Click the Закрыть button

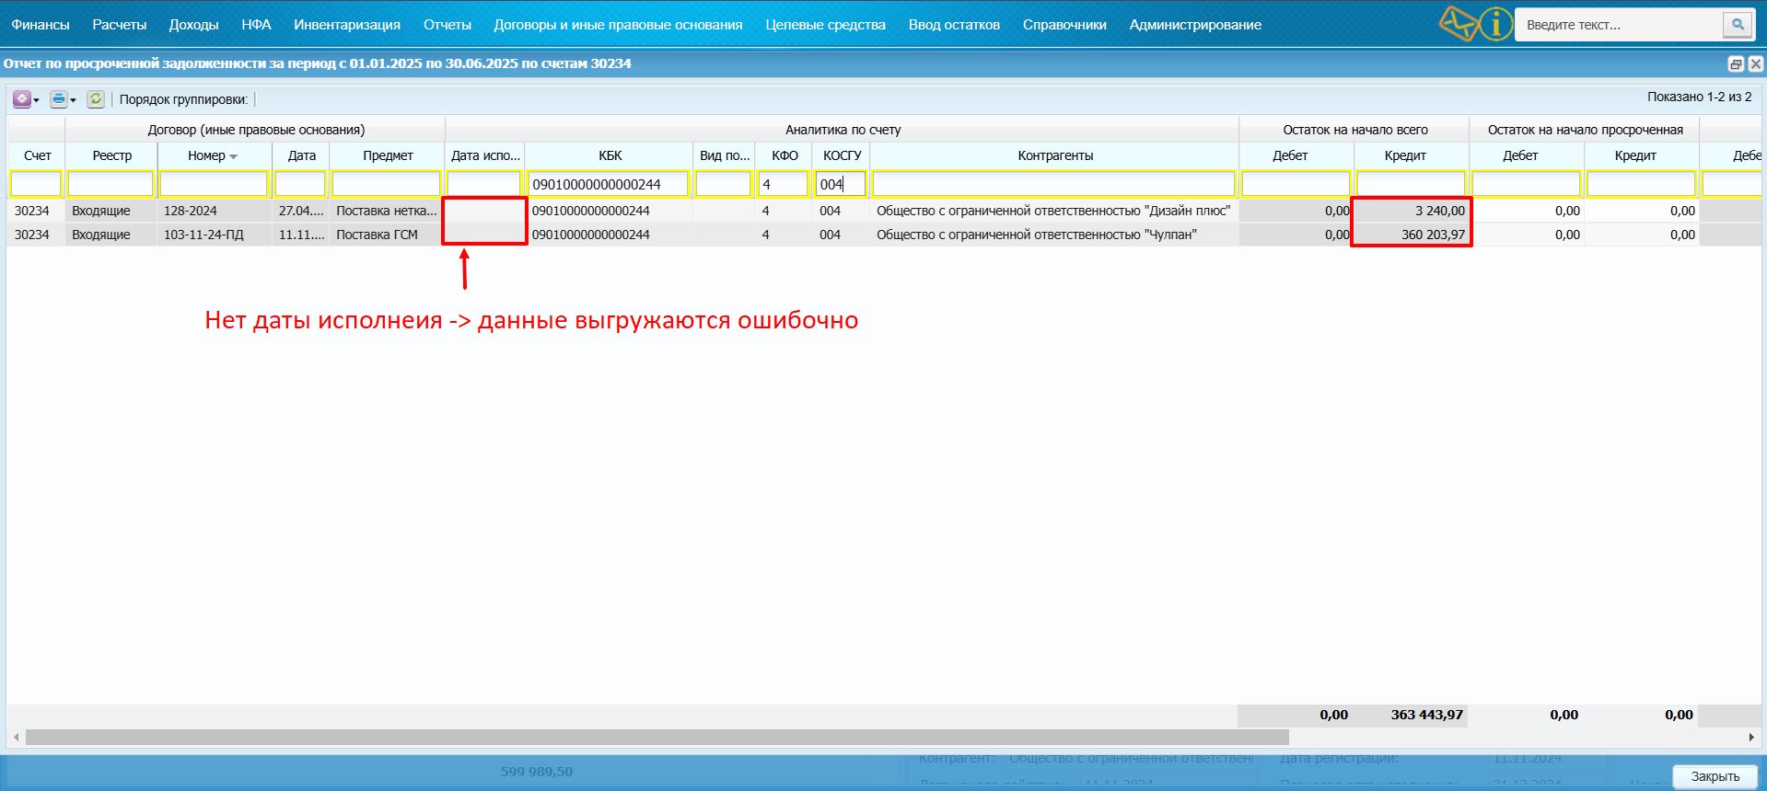(1715, 776)
